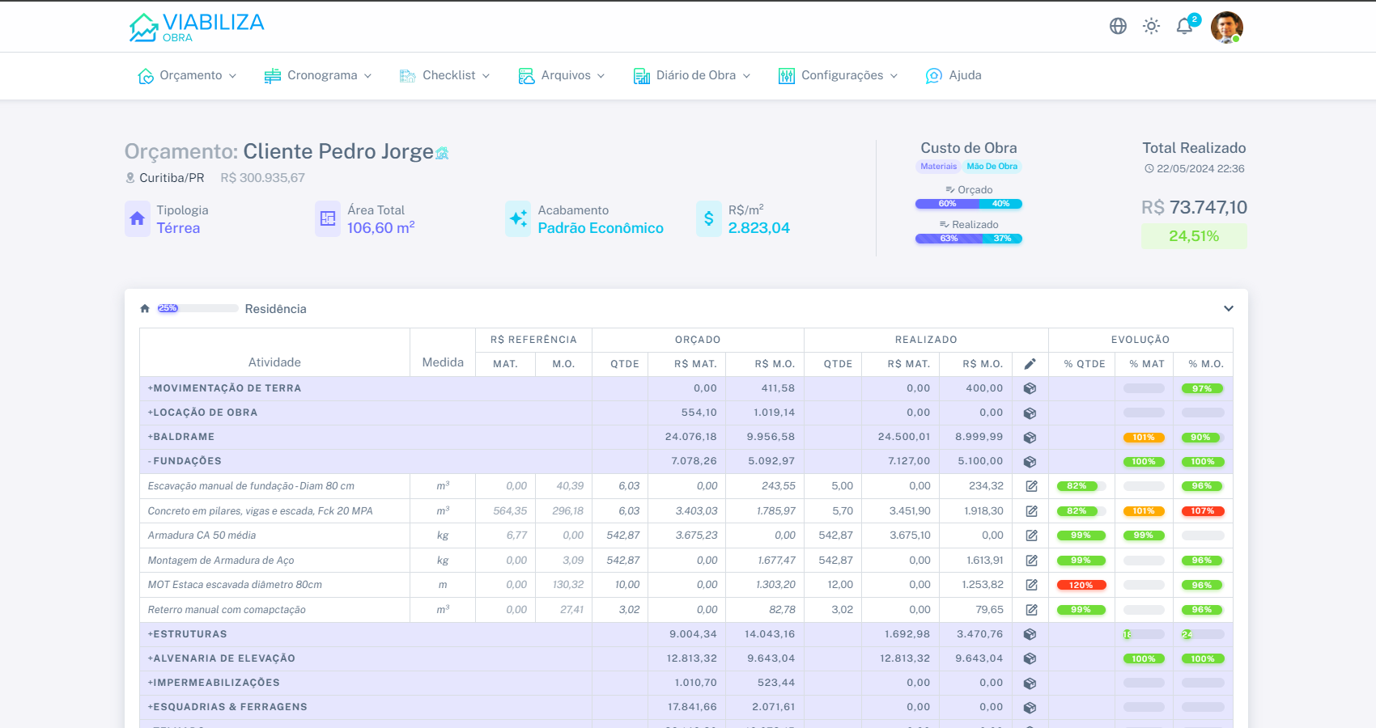Toggle the light/dark theme sun icon
Screen dimensions: 1376x728
(x=1151, y=26)
